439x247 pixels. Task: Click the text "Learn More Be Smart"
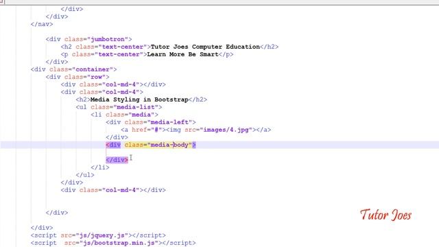(182, 54)
